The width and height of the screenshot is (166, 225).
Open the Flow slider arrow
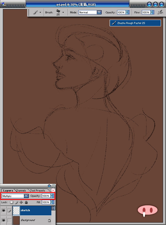pyautogui.click(x=152, y=12)
